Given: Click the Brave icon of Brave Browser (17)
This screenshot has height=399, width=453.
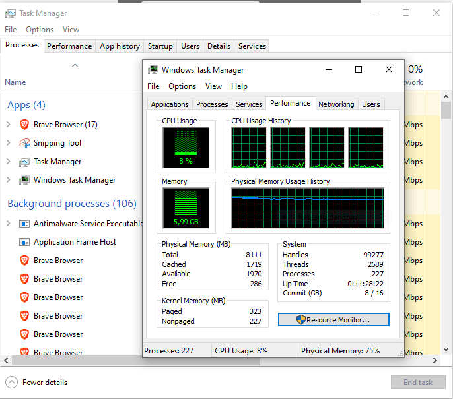Looking at the screenshot, I should [24, 125].
